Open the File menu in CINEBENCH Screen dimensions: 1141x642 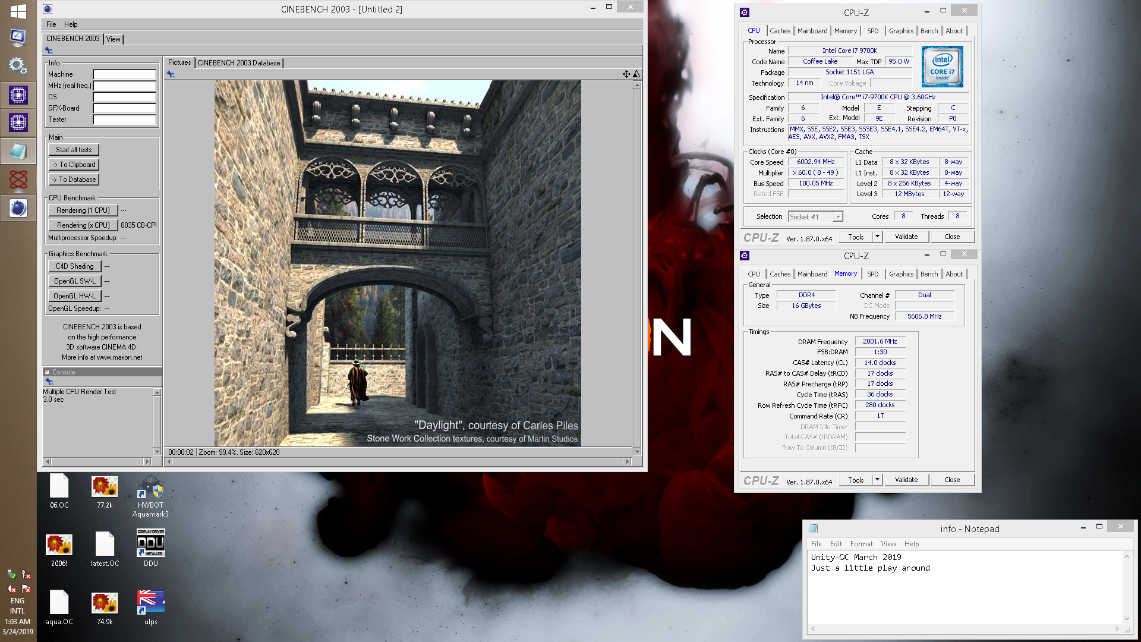pos(51,24)
